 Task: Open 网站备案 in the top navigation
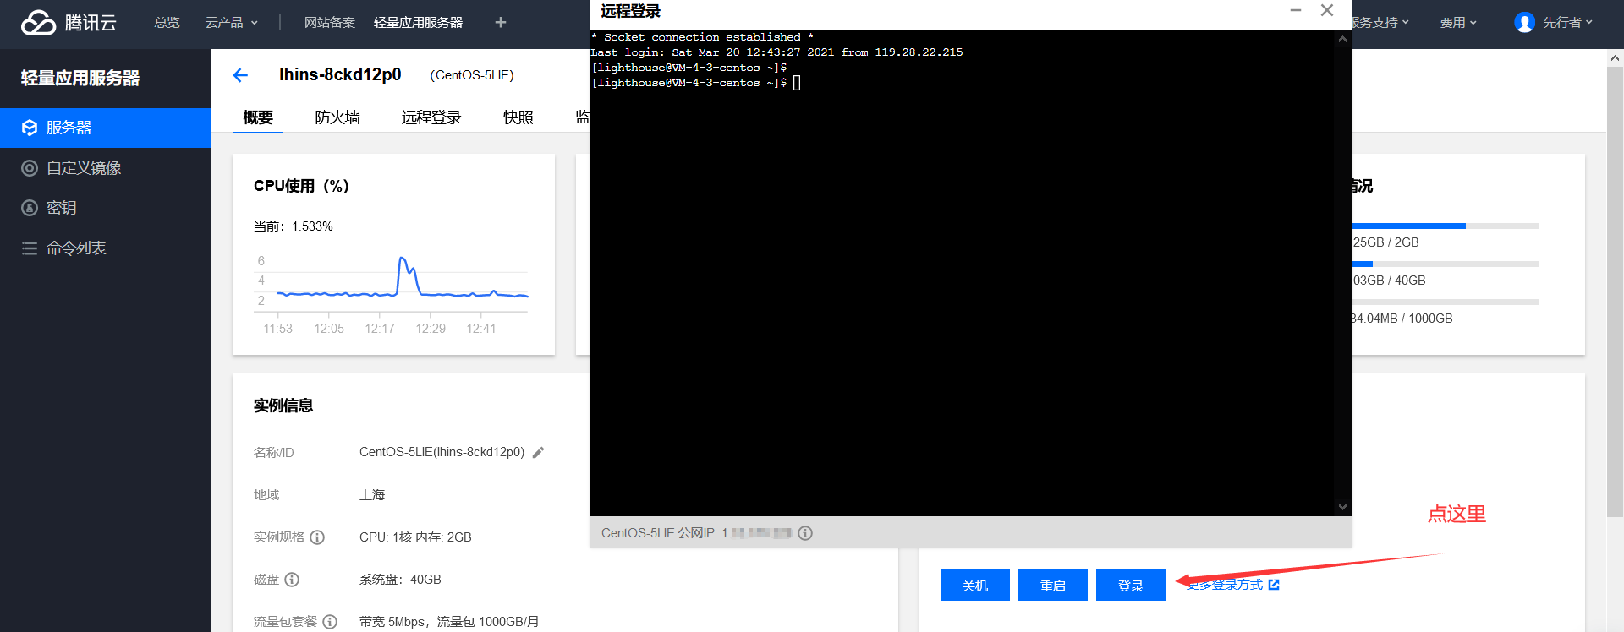pyautogui.click(x=330, y=23)
